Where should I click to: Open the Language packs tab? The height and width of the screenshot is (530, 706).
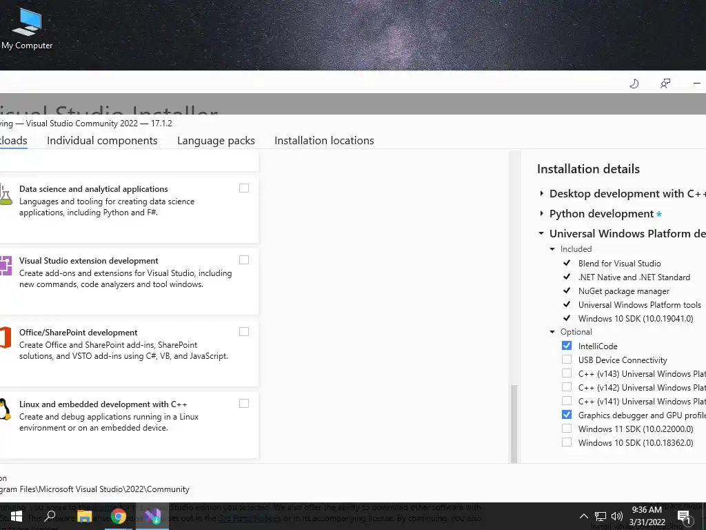click(216, 141)
